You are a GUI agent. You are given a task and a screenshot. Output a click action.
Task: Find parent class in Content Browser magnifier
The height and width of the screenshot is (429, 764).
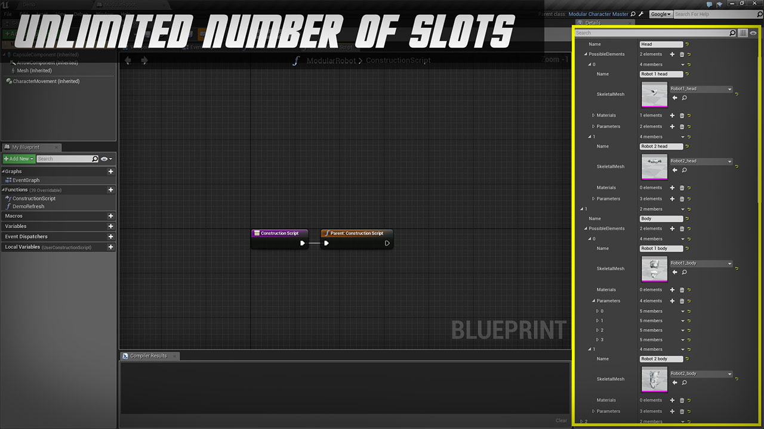[634, 14]
